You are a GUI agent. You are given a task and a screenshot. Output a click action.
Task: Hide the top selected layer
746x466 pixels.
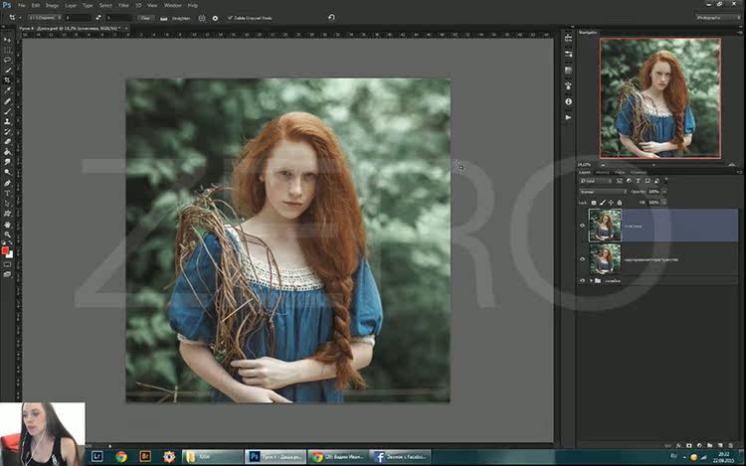(583, 226)
